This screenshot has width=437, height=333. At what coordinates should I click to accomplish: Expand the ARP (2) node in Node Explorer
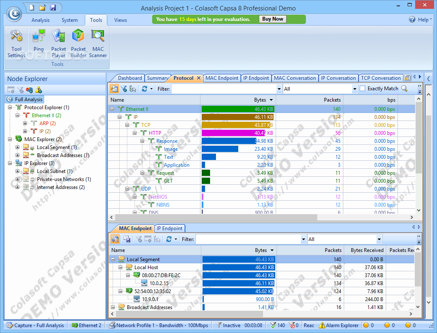[x=25, y=123]
